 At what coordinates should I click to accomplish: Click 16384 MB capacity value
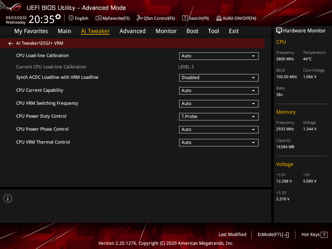285,147
